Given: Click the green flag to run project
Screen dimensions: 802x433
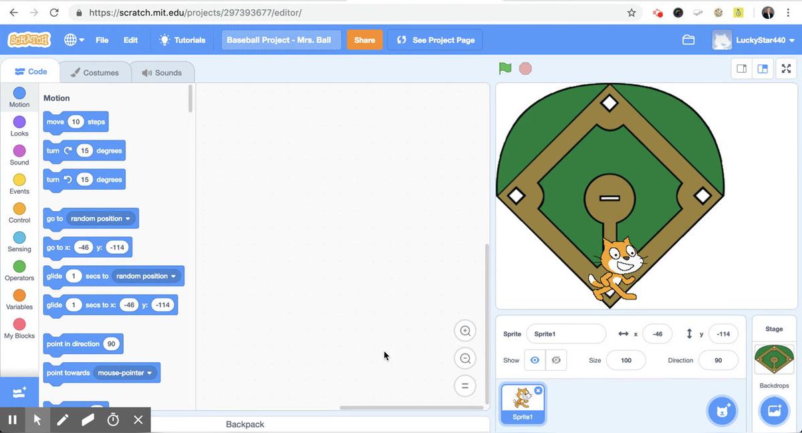Looking at the screenshot, I should click(x=505, y=68).
